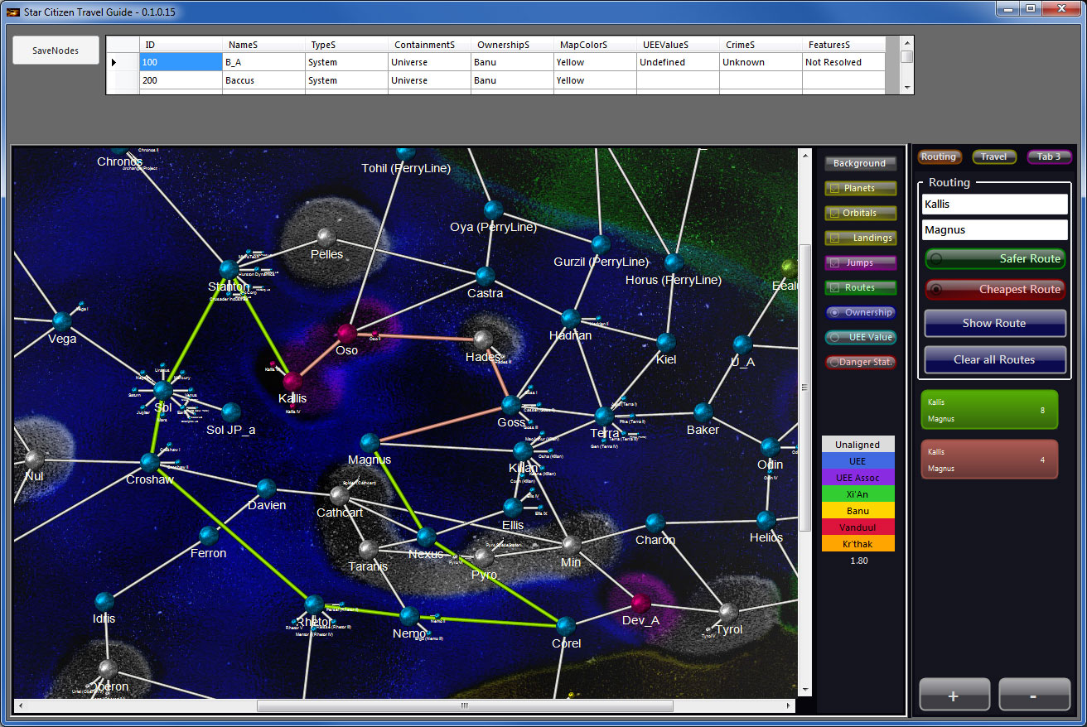Image resolution: width=1087 pixels, height=727 pixels.
Task: Toggle the Planets checkbox
Action: pyautogui.click(x=835, y=189)
